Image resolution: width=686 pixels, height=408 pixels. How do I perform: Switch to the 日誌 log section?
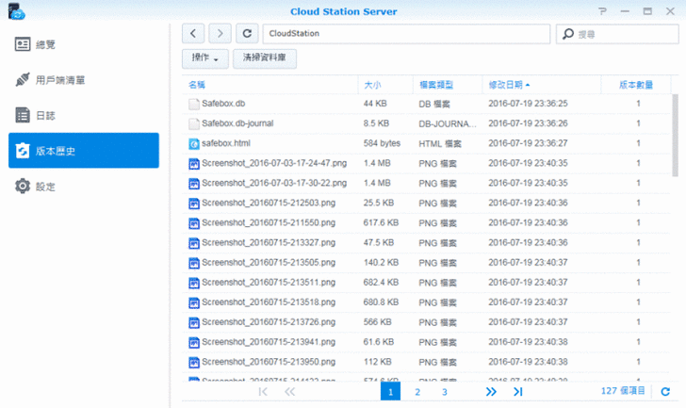[45, 115]
